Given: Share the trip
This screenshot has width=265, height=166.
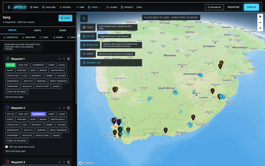Looking at the screenshot, I should [58, 38].
